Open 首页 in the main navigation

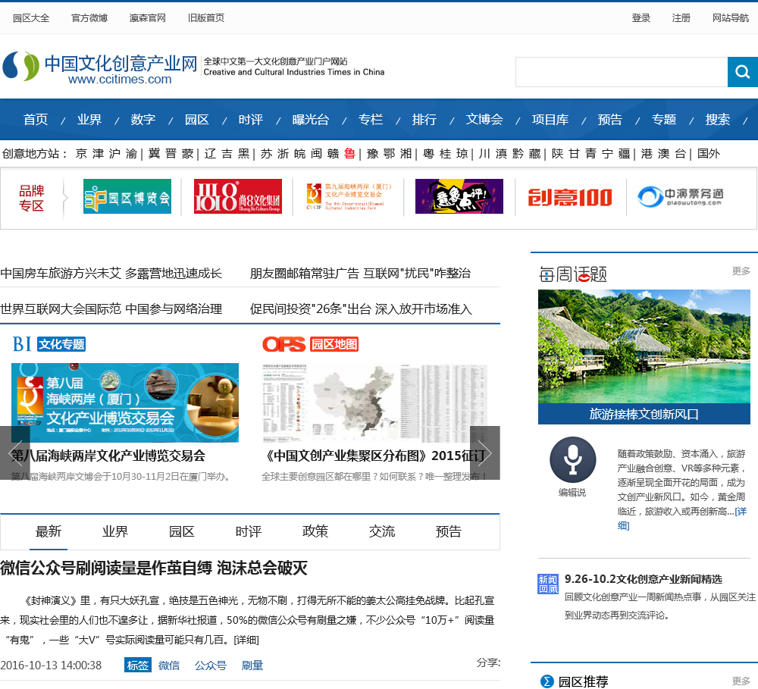coord(36,120)
